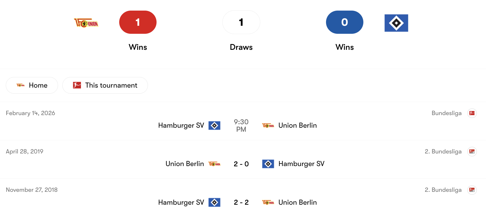Click the Union Berlin icon inside Home chip
486x217 pixels.
[21, 85]
